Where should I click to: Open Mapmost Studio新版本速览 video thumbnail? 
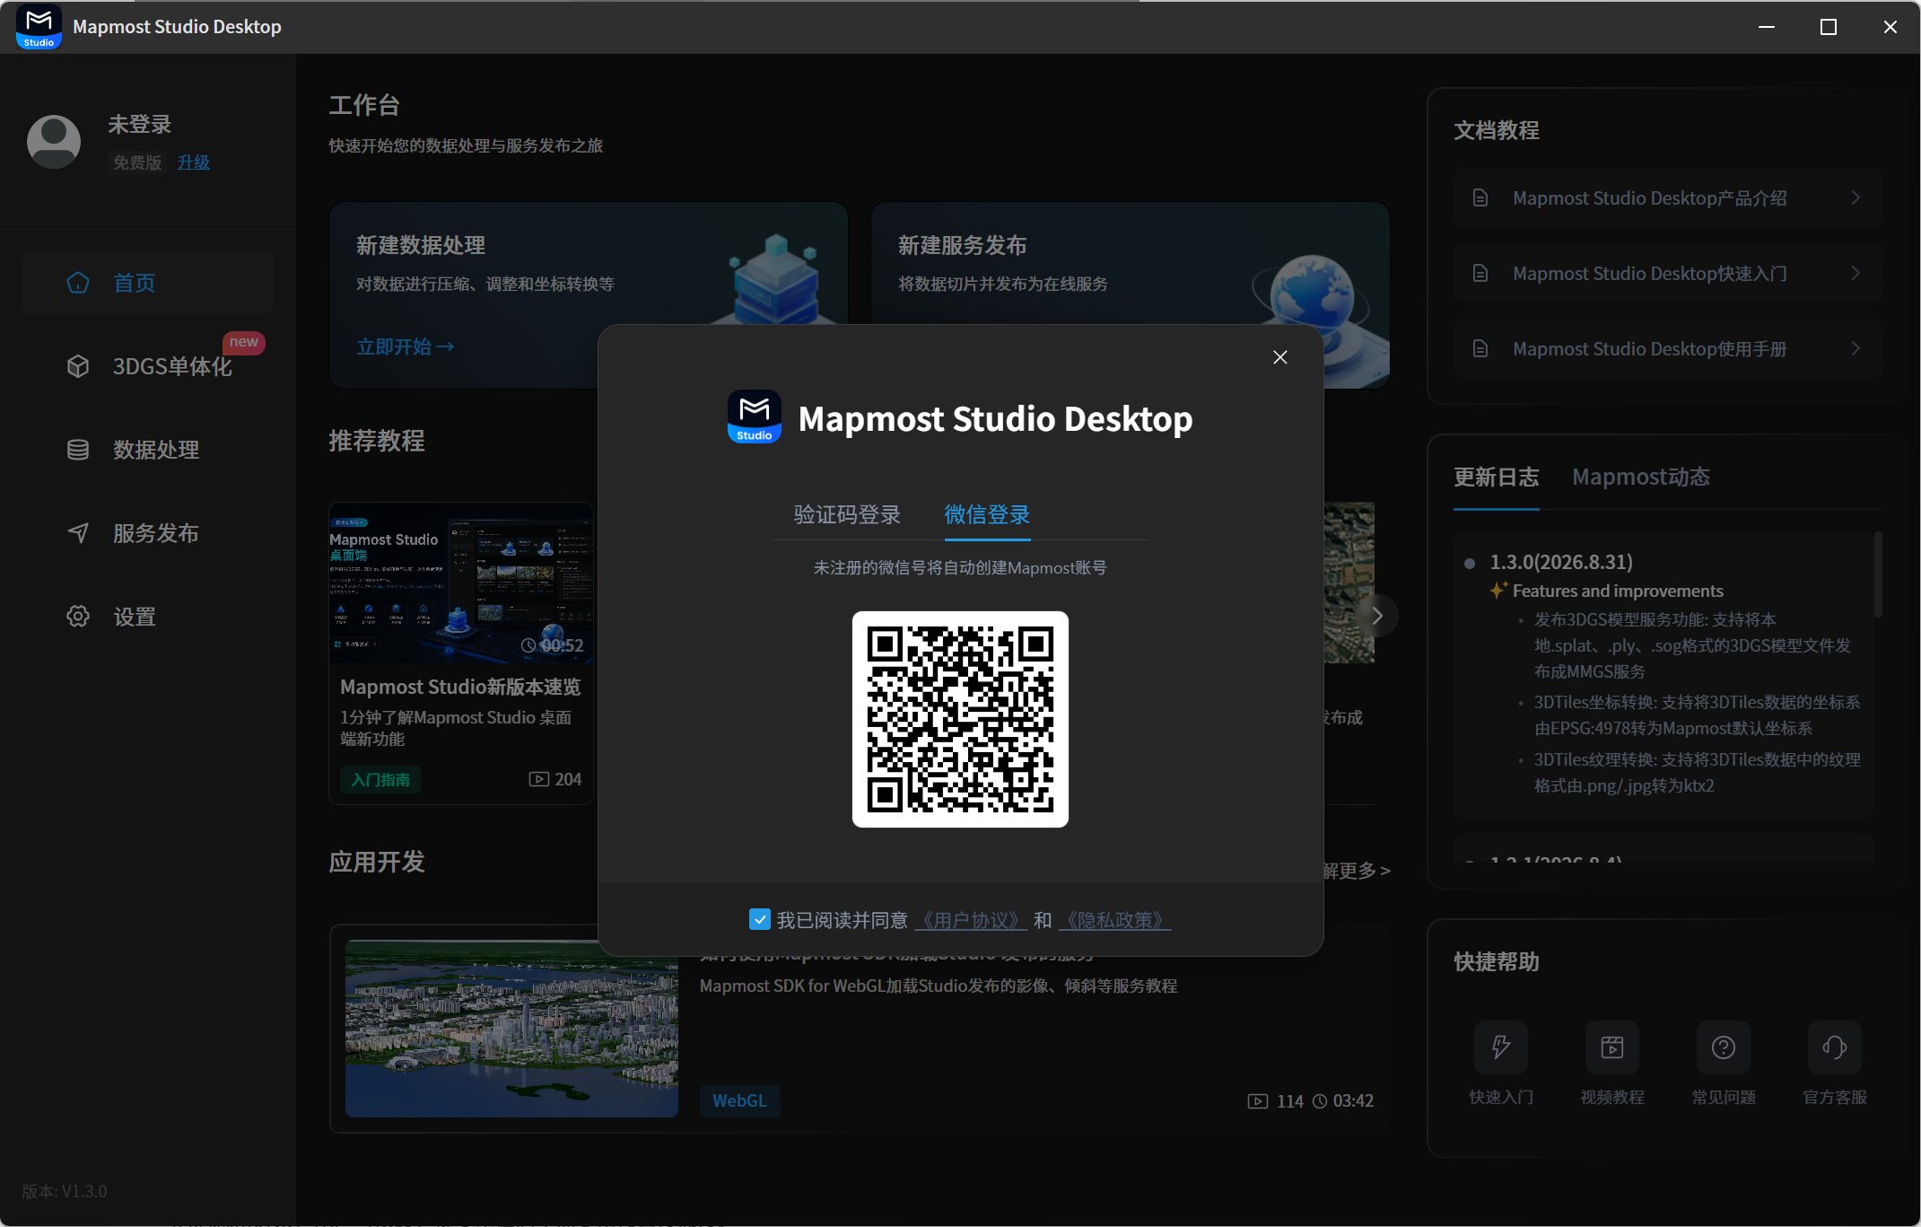coord(461,583)
